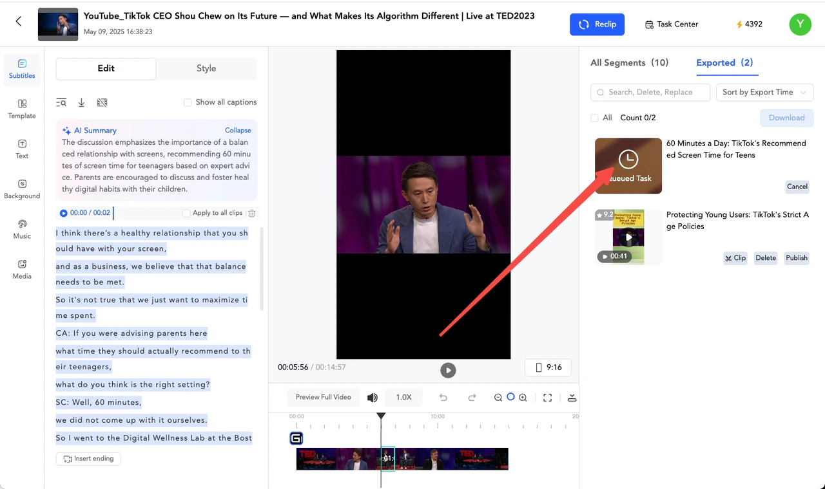Image resolution: width=825 pixels, height=489 pixels.
Task: Select All exported segments checkbox
Action: click(x=594, y=118)
